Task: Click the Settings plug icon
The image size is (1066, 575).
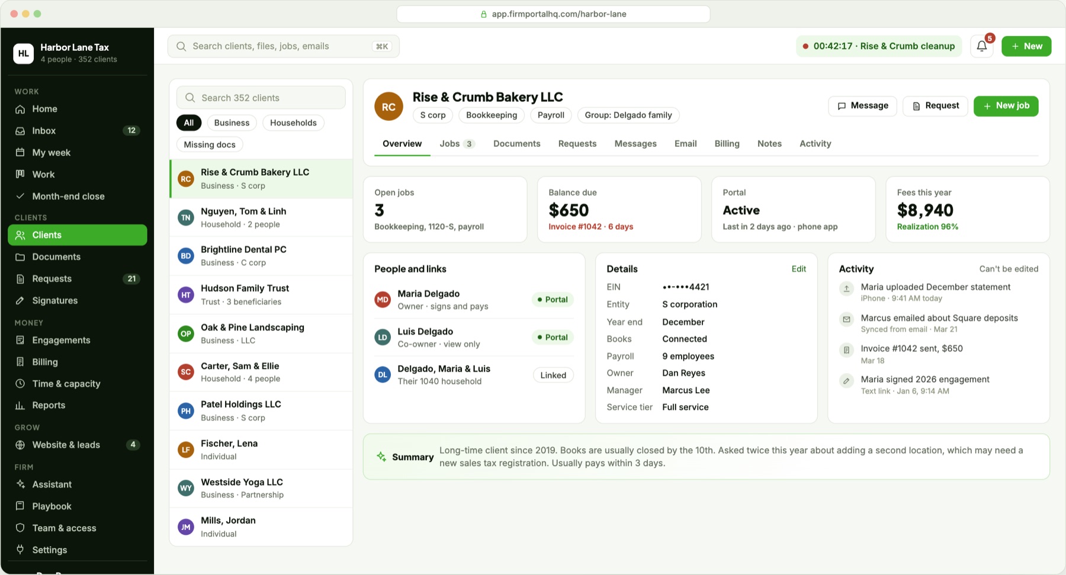Action: (x=20, y=550)
